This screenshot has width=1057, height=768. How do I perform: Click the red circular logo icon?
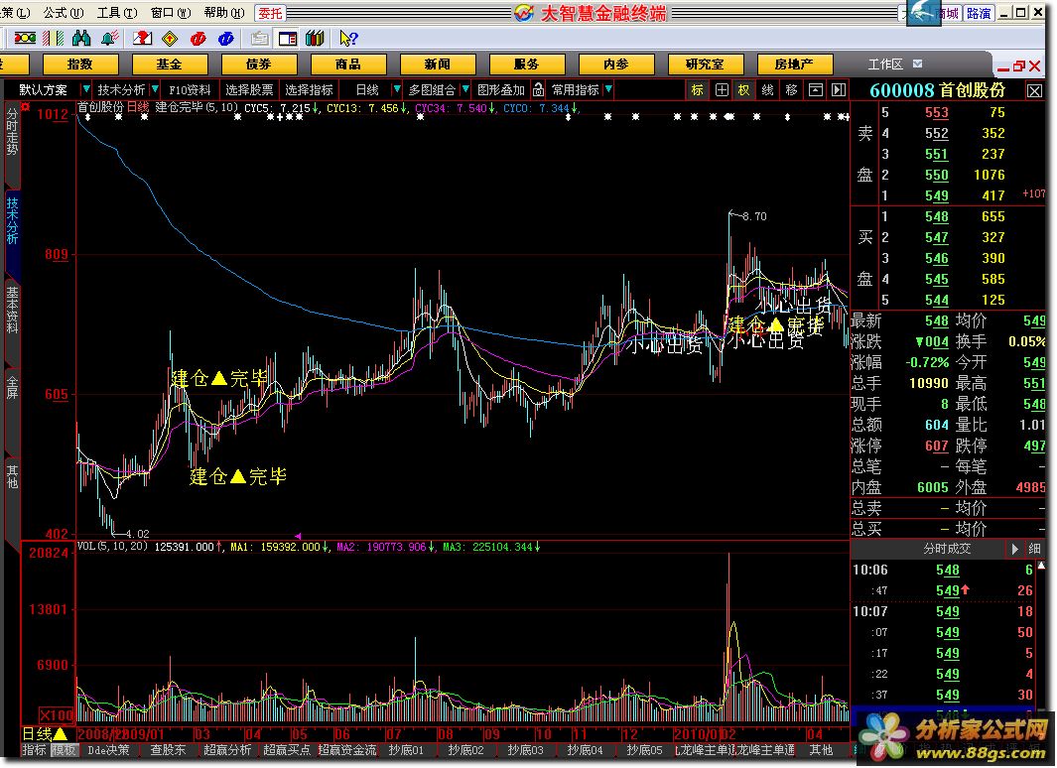pos(198,39)
